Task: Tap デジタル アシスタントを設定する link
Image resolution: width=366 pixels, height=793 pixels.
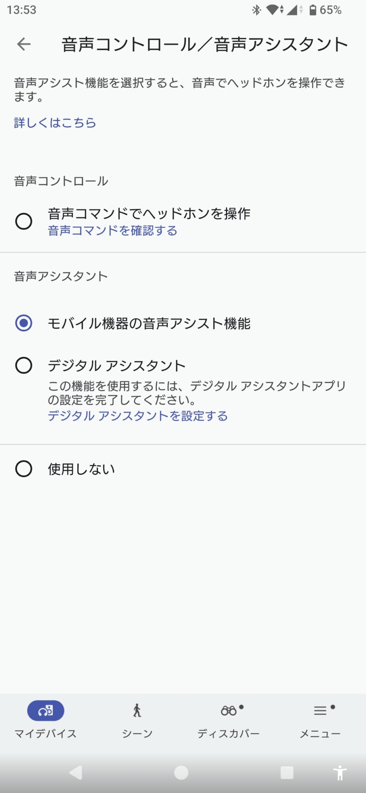Action: 138,416
